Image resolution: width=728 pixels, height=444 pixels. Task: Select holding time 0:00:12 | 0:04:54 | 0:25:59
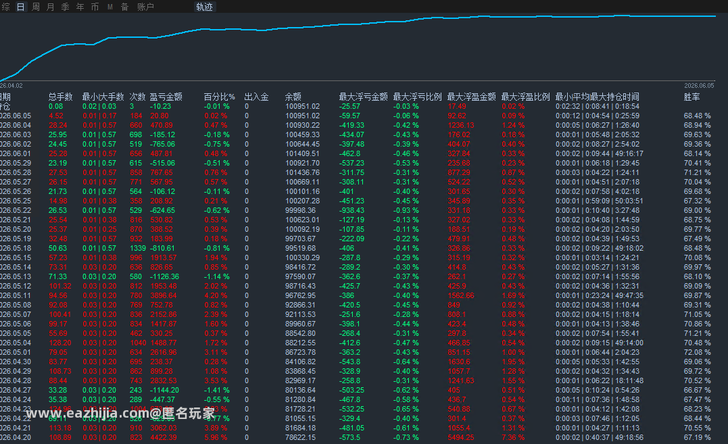tap(597, 116)
